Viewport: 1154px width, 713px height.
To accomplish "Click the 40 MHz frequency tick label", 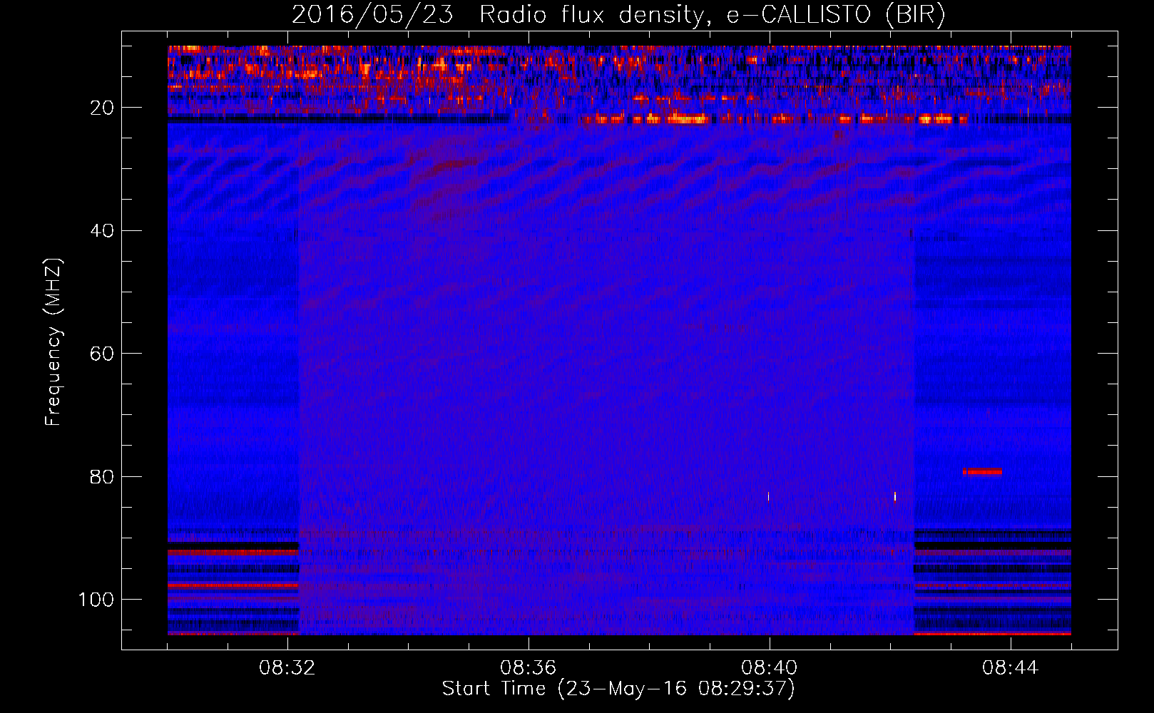I will pyautogui.click(x=102, y=231).
